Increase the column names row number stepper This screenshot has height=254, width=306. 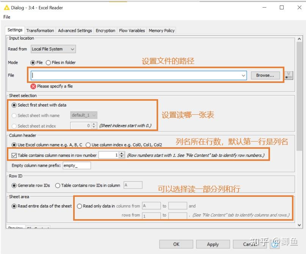[x=122, y=154]
